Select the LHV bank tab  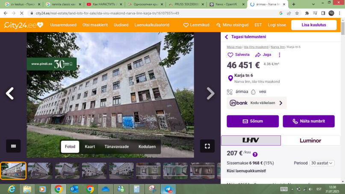(x=251, y=140)
